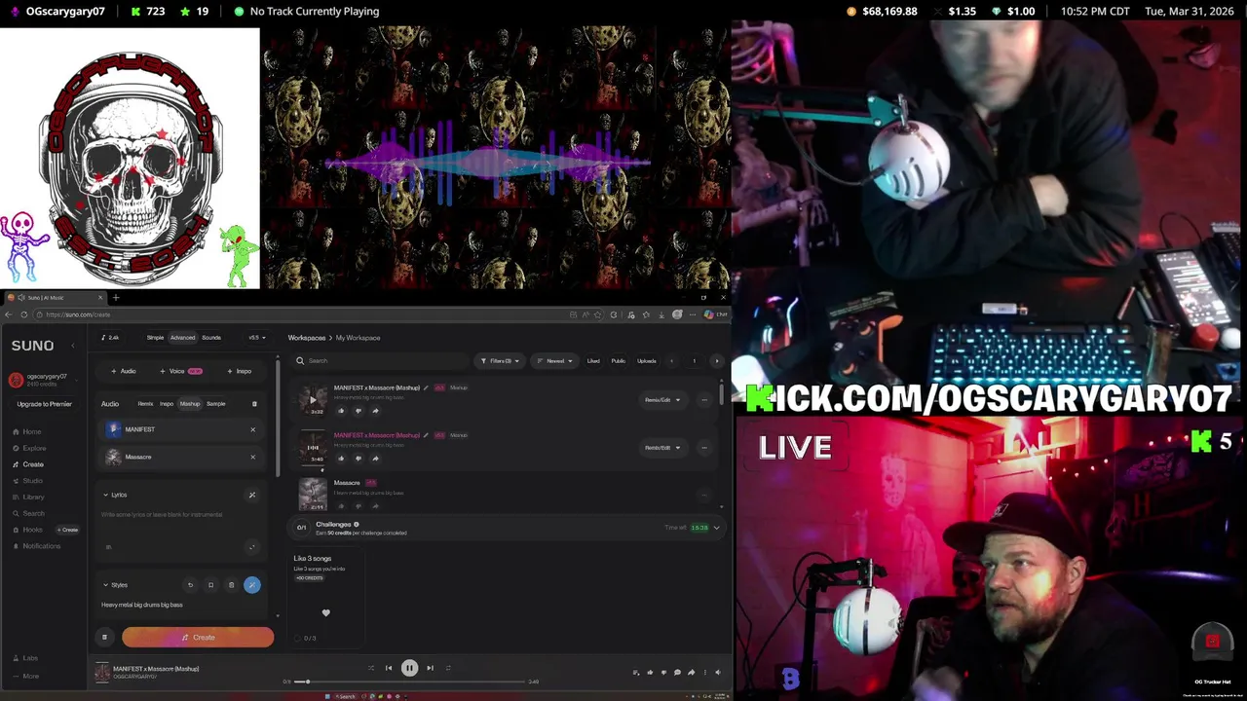Click the trash button left of Create
Screen dimensions: 1247x701
click(104, 638)
